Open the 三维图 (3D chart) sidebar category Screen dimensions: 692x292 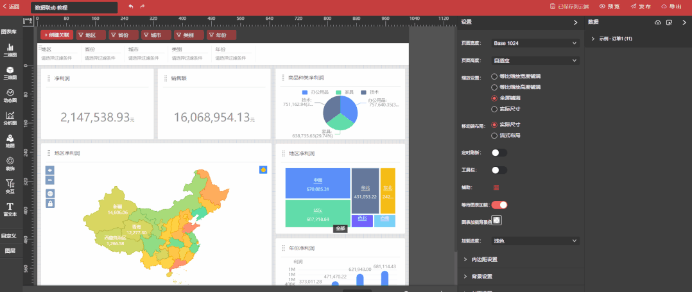pos(10,72)
